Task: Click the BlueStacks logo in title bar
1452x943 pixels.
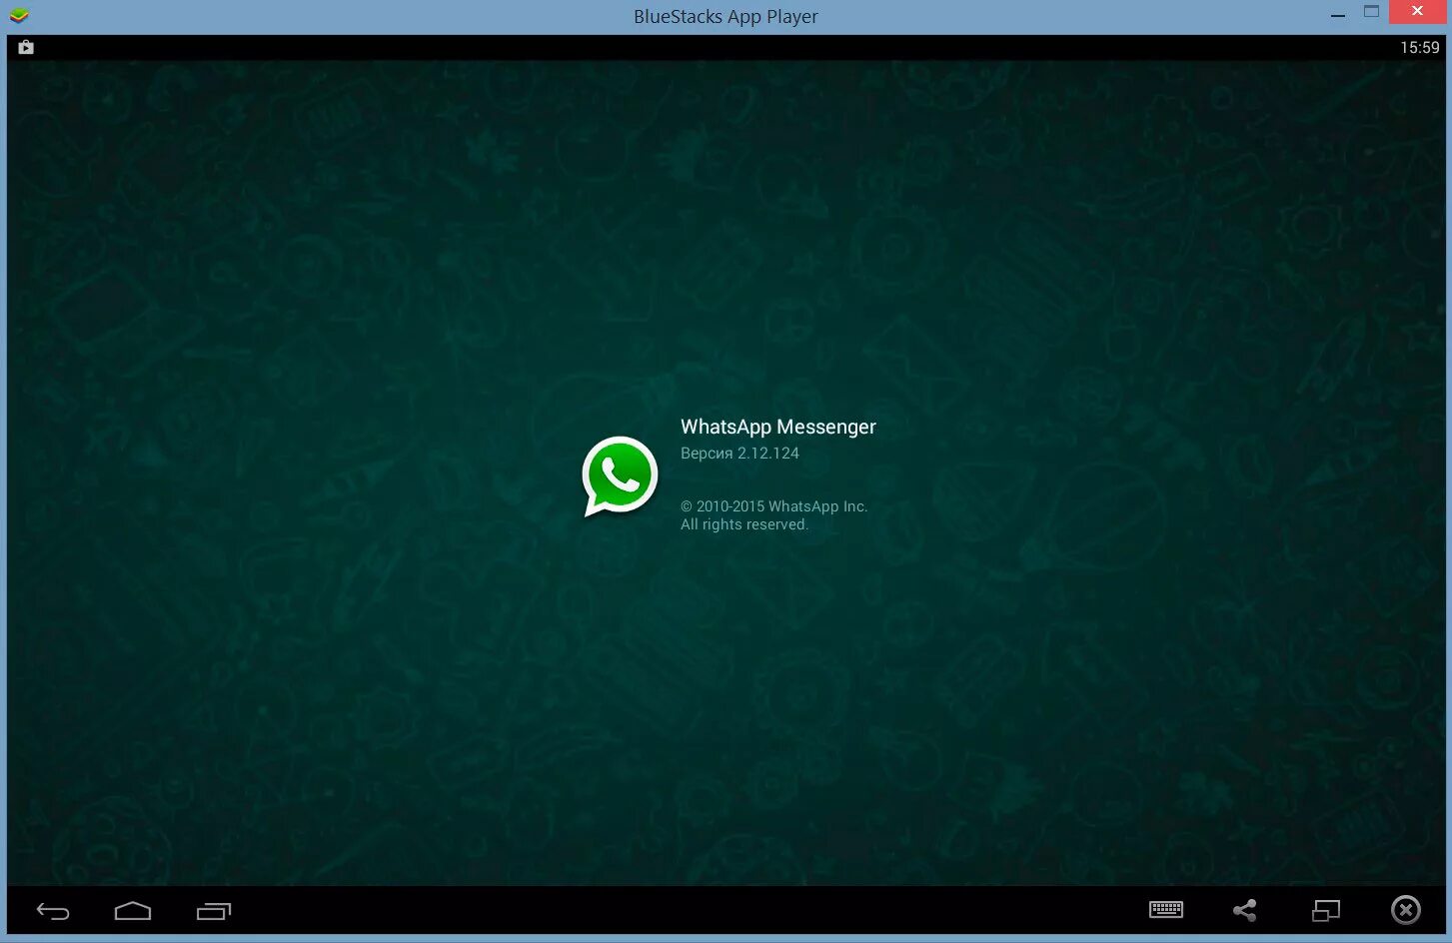Action: pos(19,15)
